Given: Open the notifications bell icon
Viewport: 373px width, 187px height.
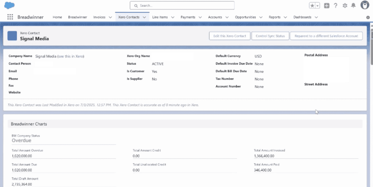Looking at the screenshot, I should (353, 5).
